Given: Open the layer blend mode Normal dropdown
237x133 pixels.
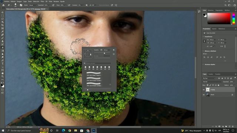Looking at the screenshot, I should click(212, 82).
